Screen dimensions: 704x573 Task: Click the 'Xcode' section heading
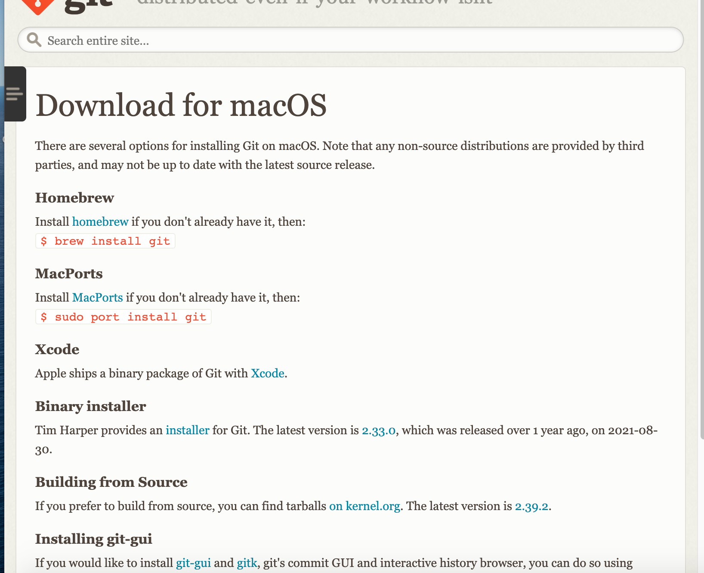(x=57, y=349)
